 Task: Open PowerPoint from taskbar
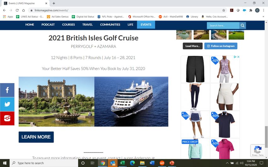point(172,163)
